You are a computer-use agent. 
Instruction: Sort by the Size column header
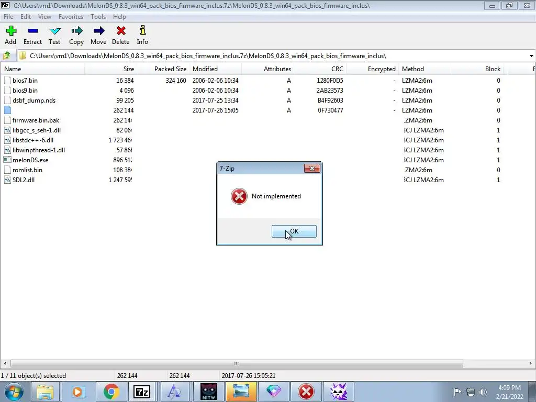111,69
